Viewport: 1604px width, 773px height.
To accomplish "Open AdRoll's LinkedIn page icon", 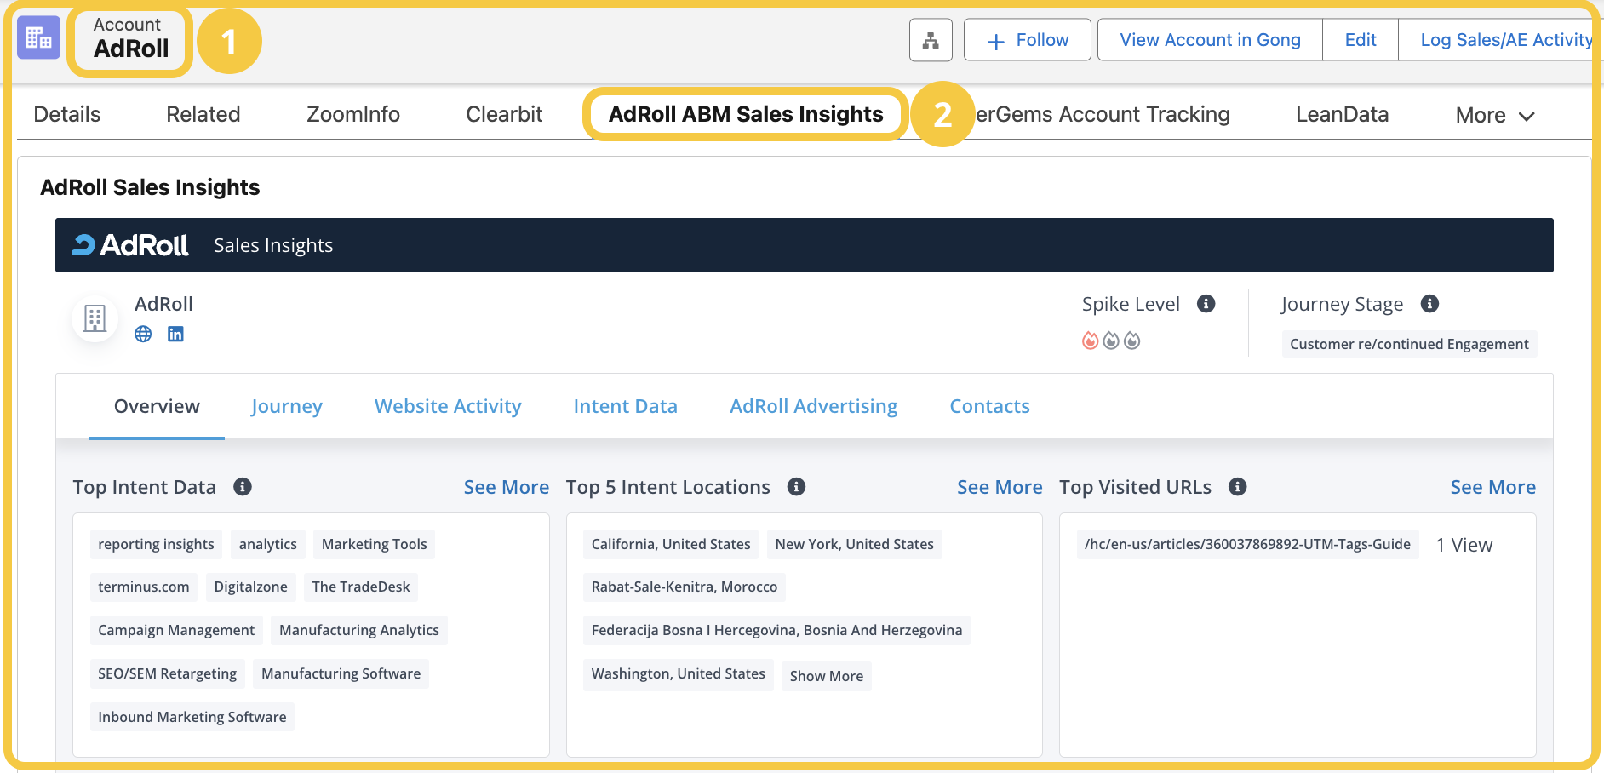I will coord(175,334).
